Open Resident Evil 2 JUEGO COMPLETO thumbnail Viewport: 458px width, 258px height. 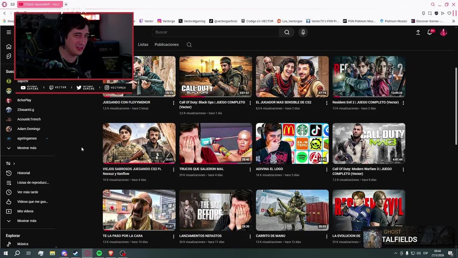coord(369,76)
